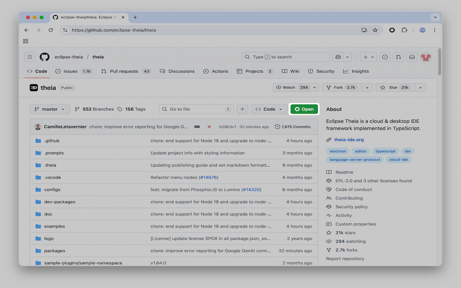Open apps grid in bookmarks bar
This screenshot has width=461, height=288.
[x=26, y=41]
